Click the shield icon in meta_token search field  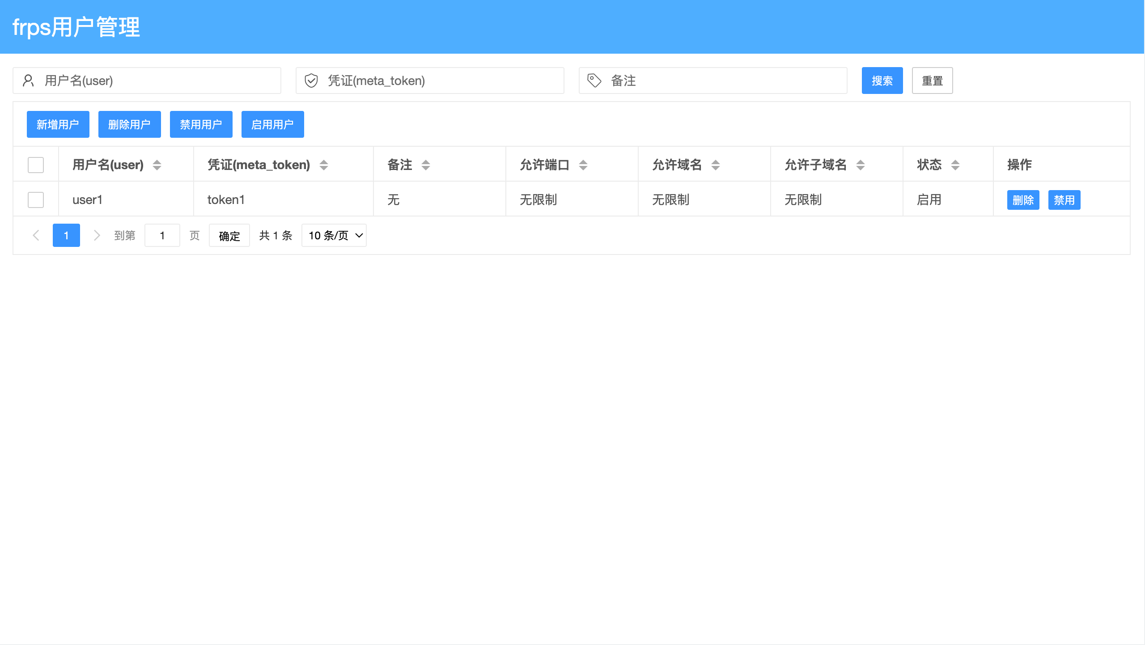point(311,81)
